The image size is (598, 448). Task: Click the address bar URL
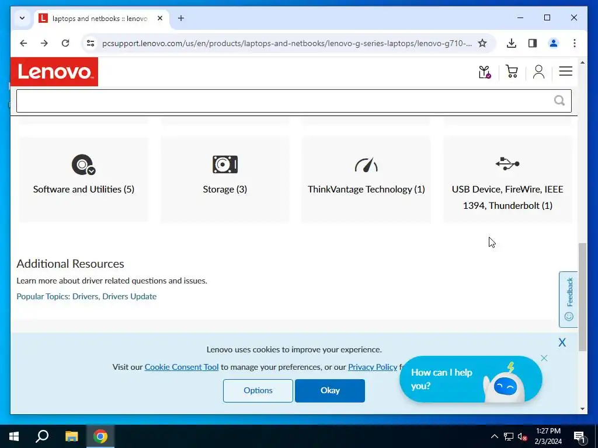tap(287, 43)
